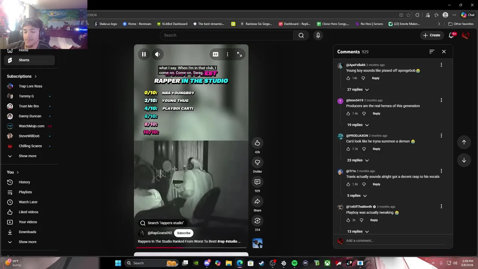Open browser extensions puzzle icon

tap(418, 15)
